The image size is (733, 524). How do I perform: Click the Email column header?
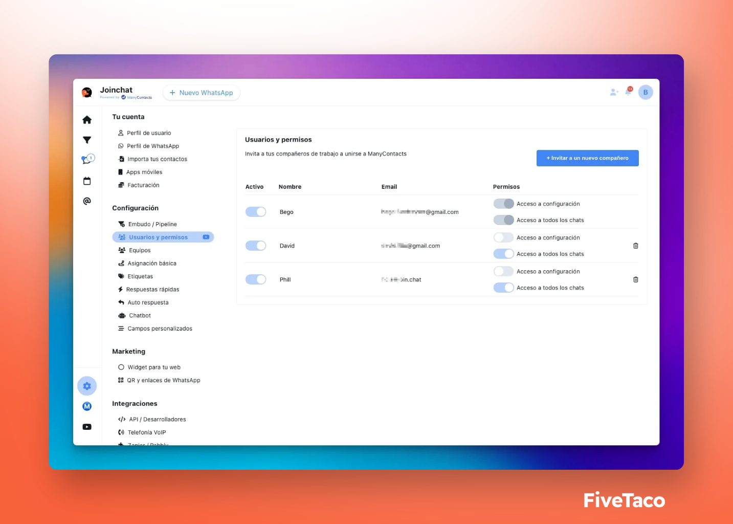click(x=389, y=187)
